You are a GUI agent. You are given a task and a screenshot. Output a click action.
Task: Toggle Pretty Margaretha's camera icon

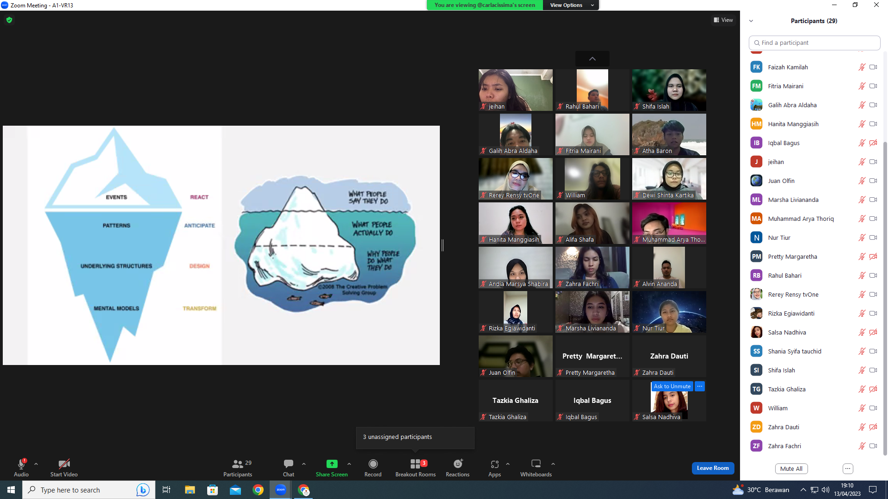tap(873, 256)
